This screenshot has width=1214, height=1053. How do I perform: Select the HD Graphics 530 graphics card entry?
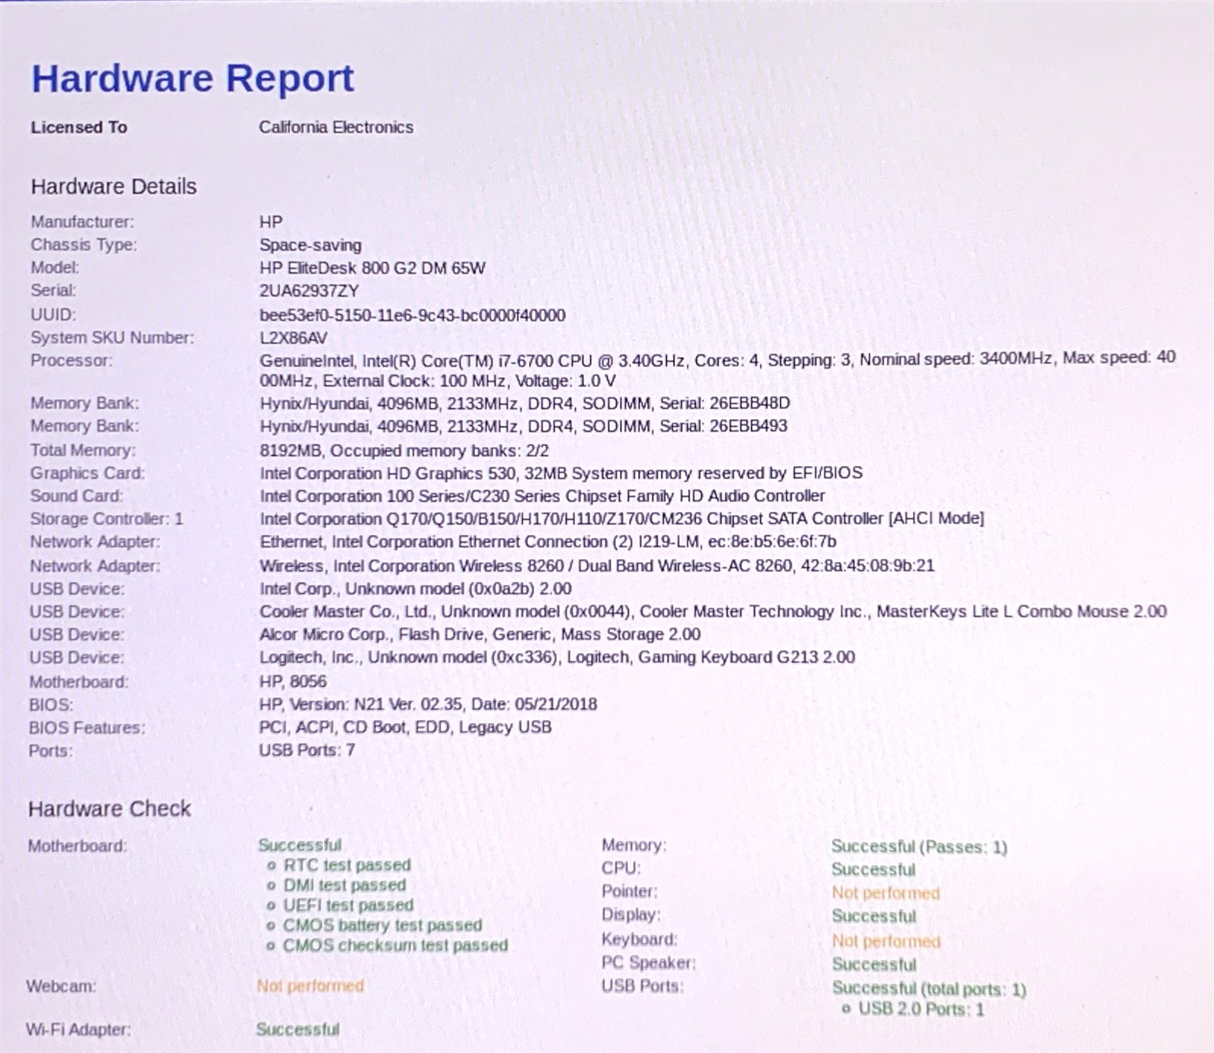coord(561,473)
